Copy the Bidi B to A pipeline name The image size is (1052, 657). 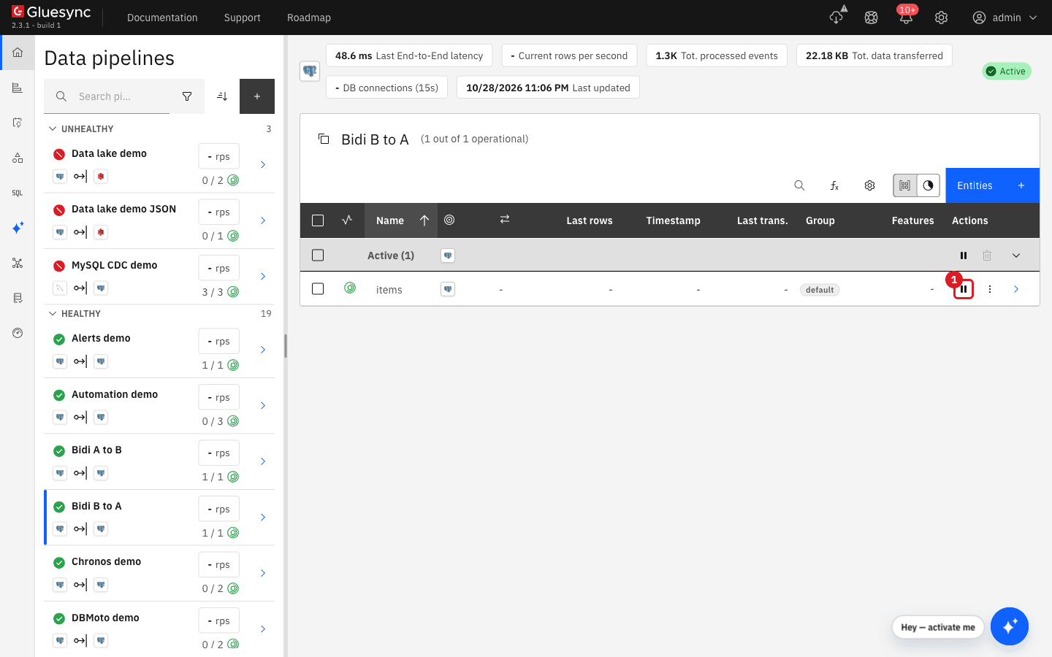point(324,139)
